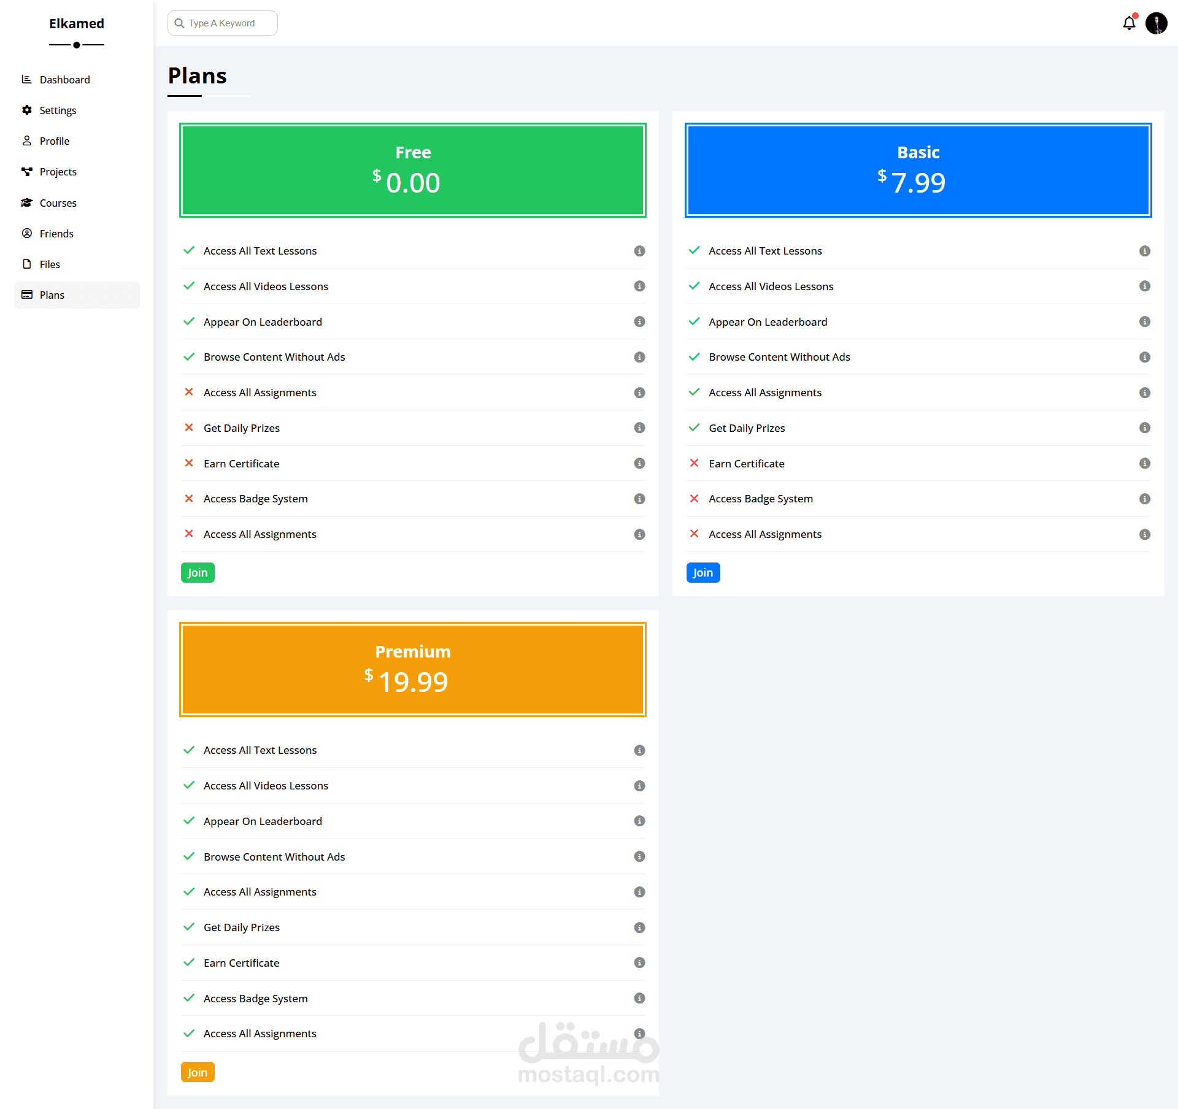Open the user avatar in header
Screen dimensions: 1178x1109
(x=1156, y=23)
